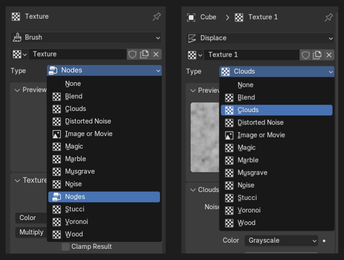This screenshot has width=344, height=260.
Task: Open the Brush context dropdown
Action: [86, 38]
